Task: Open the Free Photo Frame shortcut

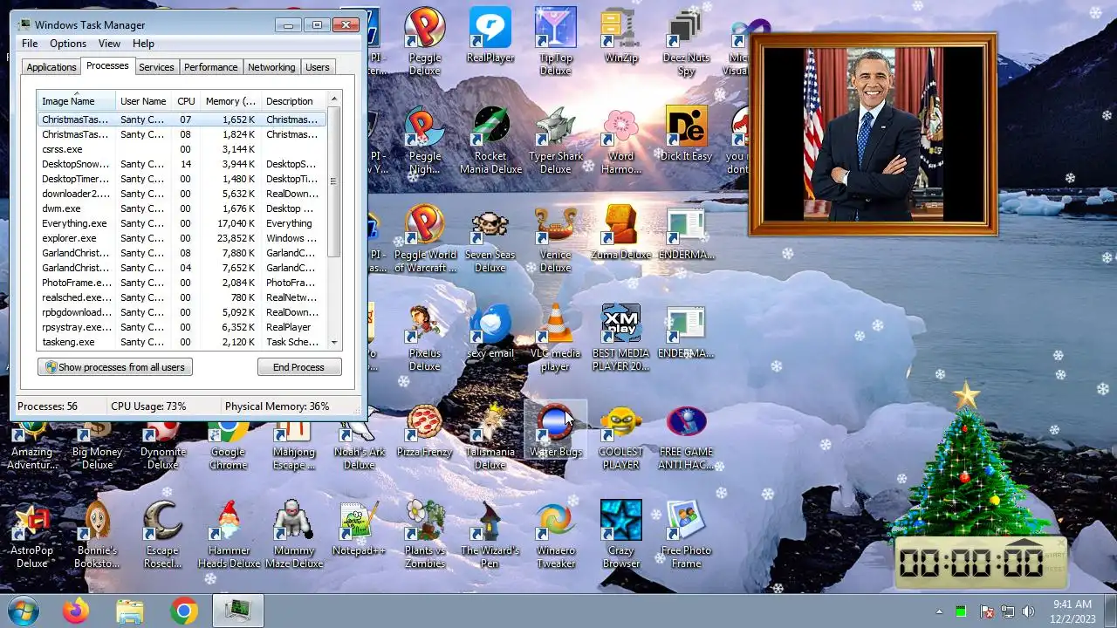Action: 687,534
